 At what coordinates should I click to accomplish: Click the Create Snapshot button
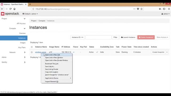pos(158,52)
